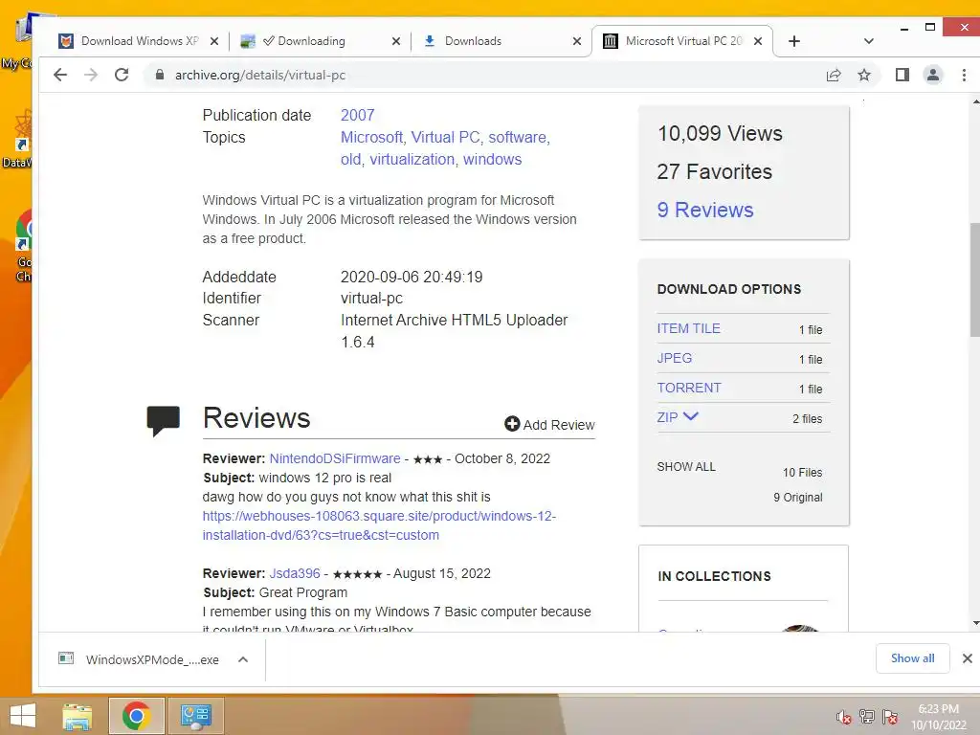
Task: Open the tab search dropdown
Action: pos(868,41)
